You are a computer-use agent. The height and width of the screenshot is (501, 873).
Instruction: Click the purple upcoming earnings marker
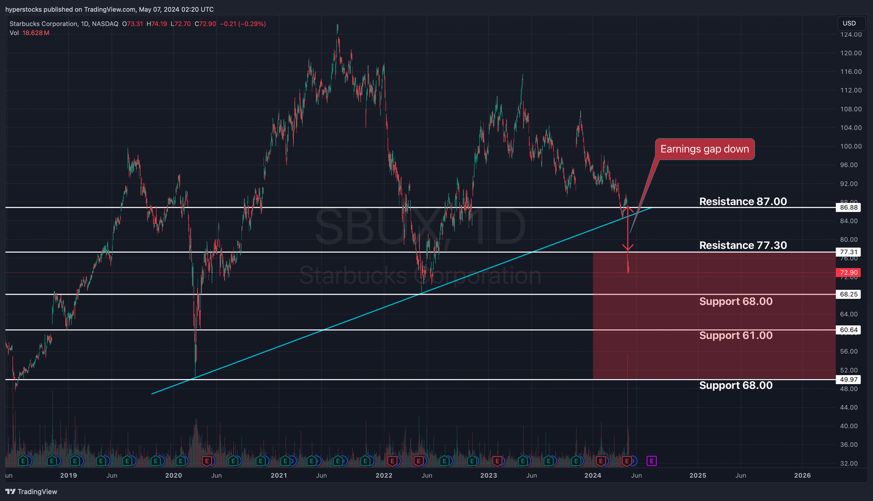(x=651, y=461)
